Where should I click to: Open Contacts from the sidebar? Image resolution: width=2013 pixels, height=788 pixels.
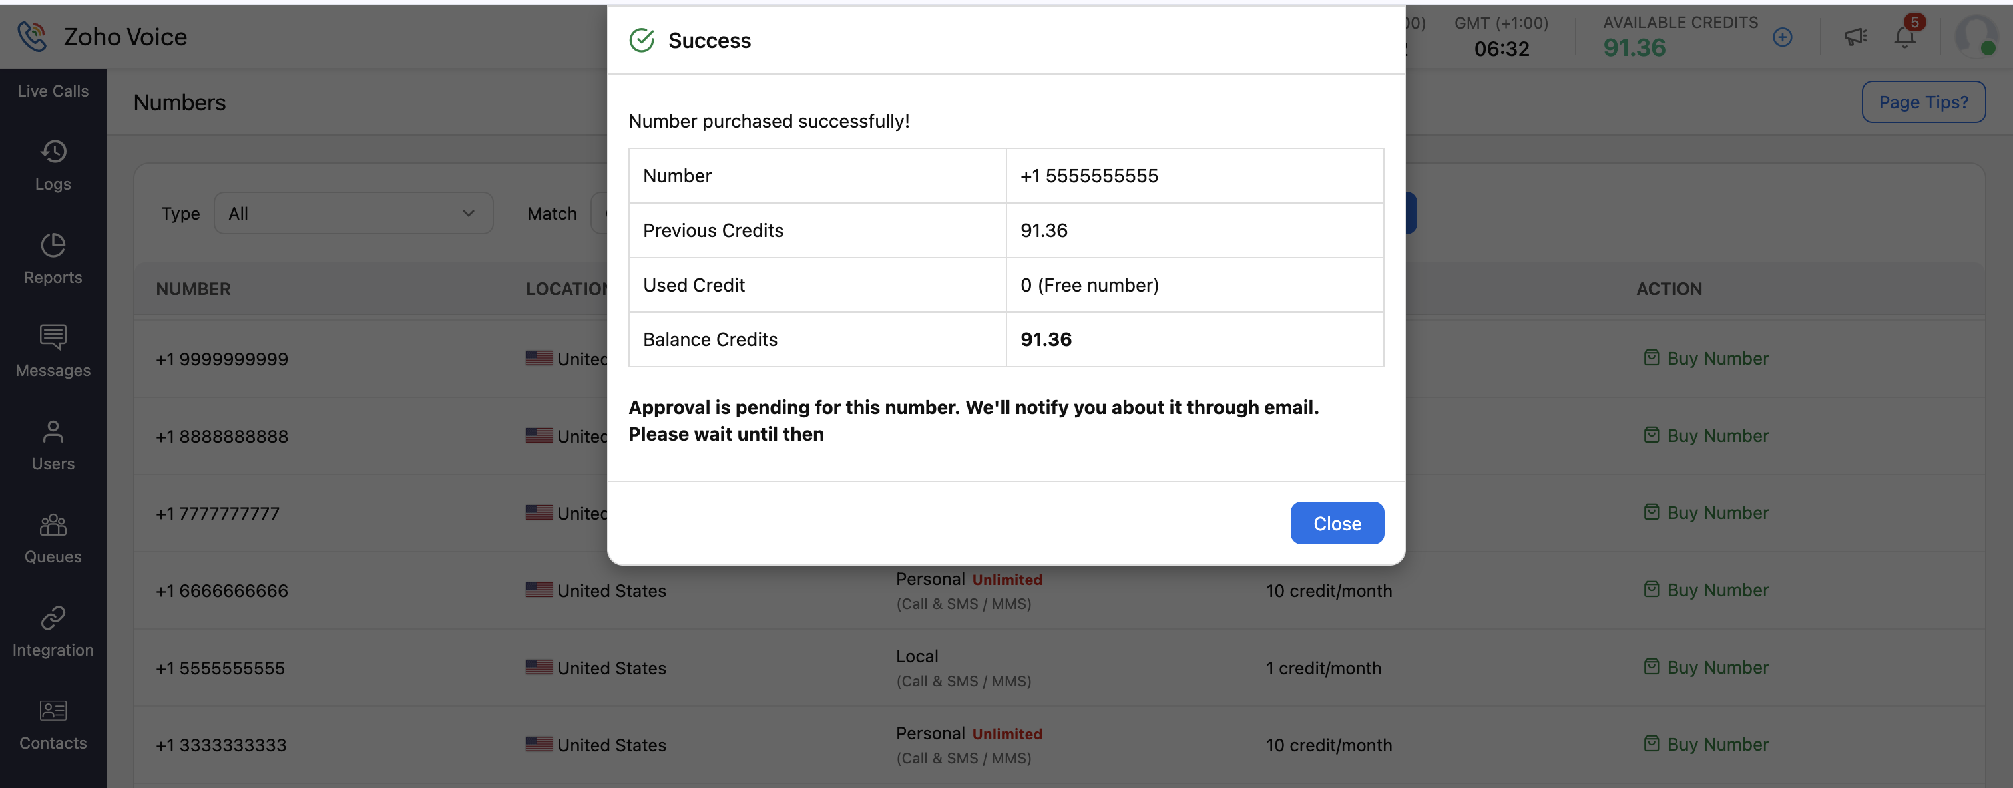pyautogui.click(x=53, y=724)
